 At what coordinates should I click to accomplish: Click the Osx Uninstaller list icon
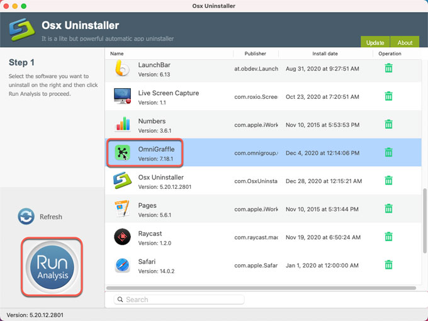(x=122, y=181)
